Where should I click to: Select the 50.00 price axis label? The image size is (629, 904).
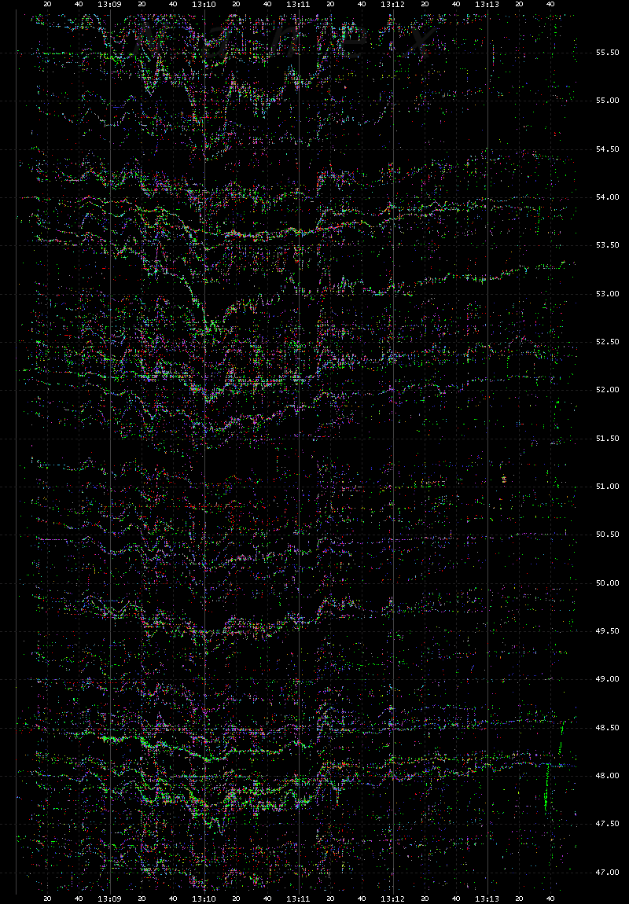[x=608, y=583]
